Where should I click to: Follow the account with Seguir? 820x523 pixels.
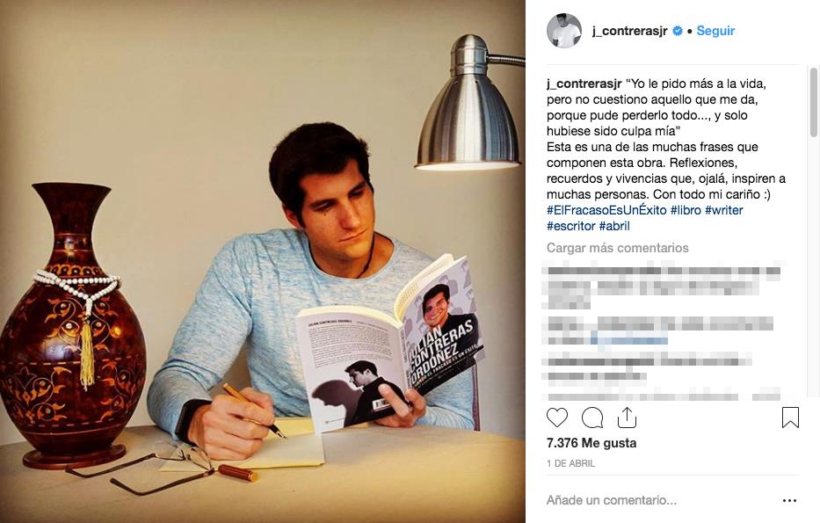pos(715,31)
